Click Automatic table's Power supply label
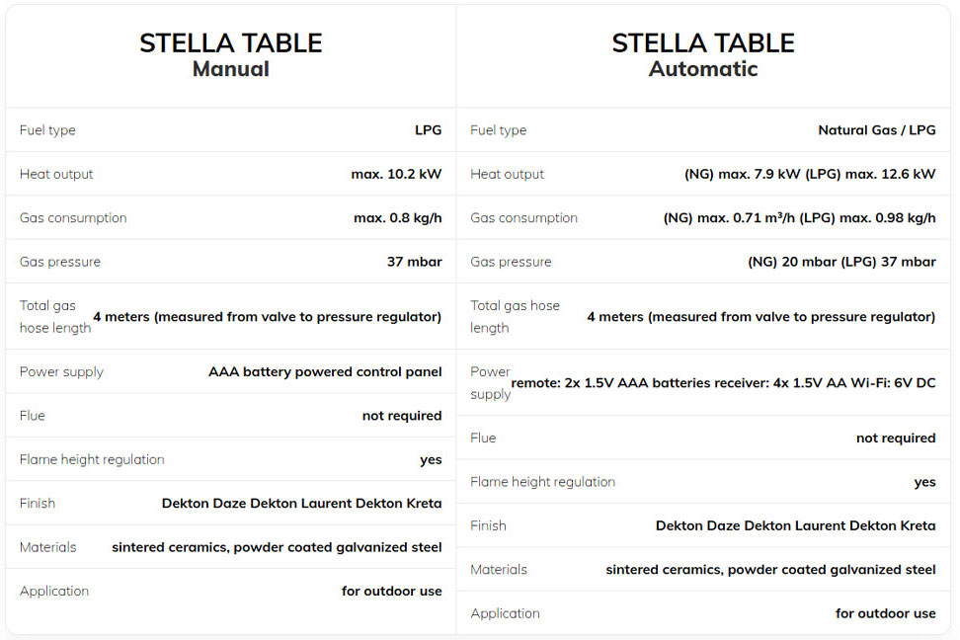 (490, 383)
